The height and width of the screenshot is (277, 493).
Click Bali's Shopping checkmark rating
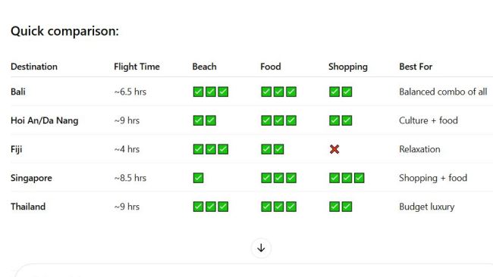pyautogui.click(x=341, y=92)
